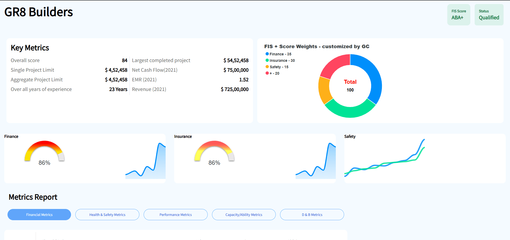Click the Key Metrics heading
This screenshot has width=510, height=240.
tap(30, 48)
